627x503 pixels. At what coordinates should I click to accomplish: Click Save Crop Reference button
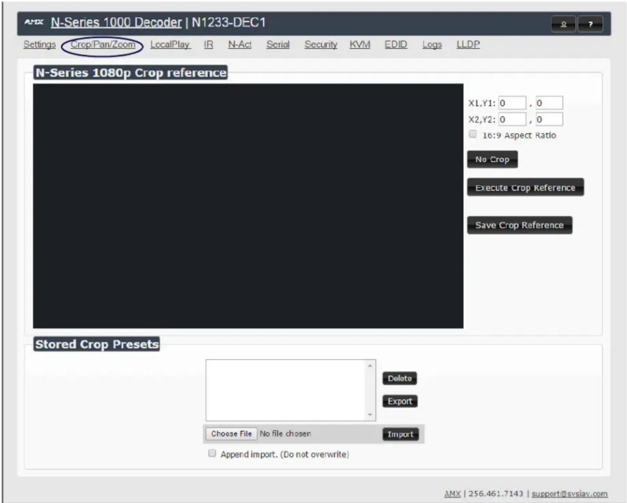520,225
